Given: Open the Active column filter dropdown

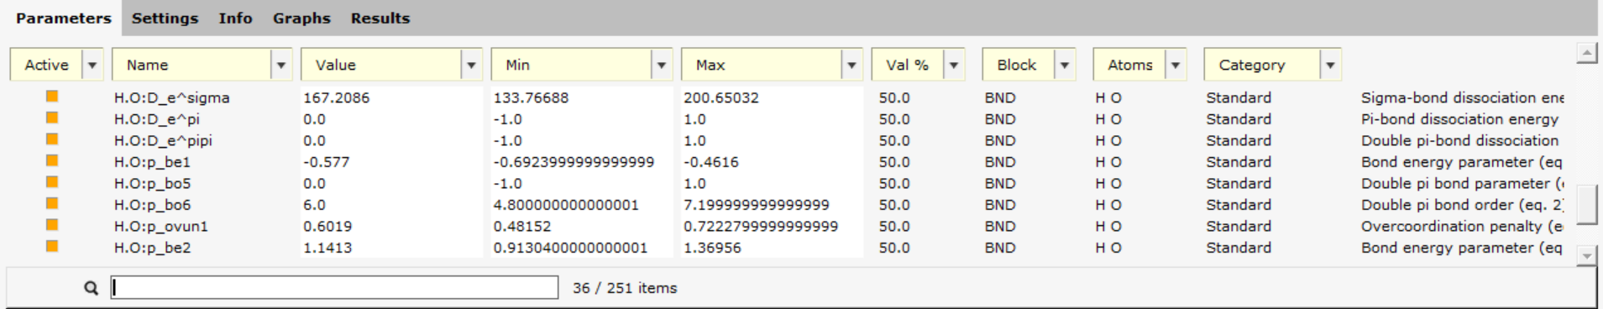Looking at the screenshot, I should 92,65.
